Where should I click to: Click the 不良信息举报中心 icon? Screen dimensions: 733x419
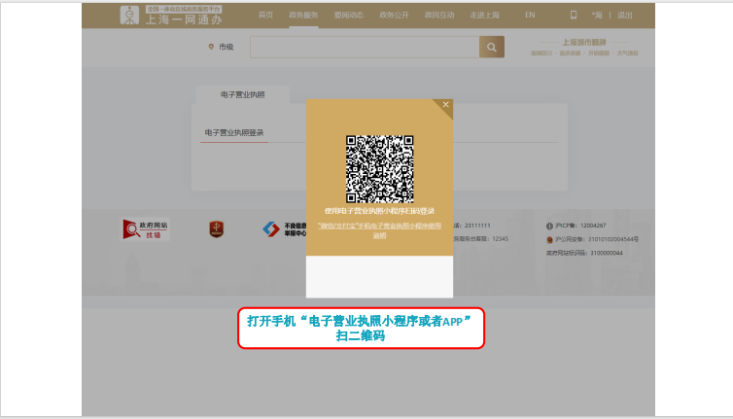pyautogui.click(x=271, y=229)
